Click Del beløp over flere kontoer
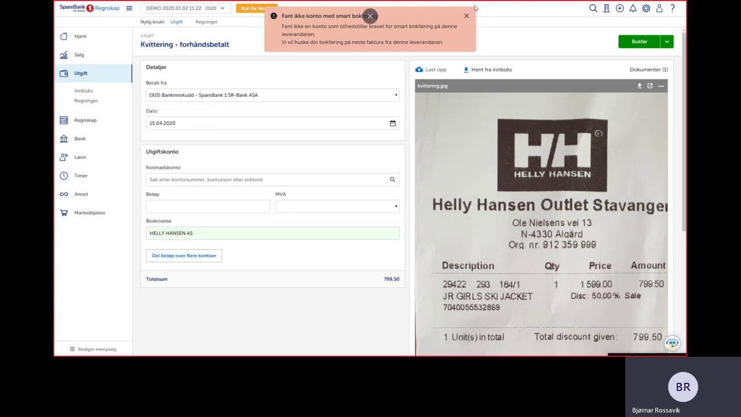Viewport: 741px width, 417px height. pyautogui.click(x=184, y=255)
